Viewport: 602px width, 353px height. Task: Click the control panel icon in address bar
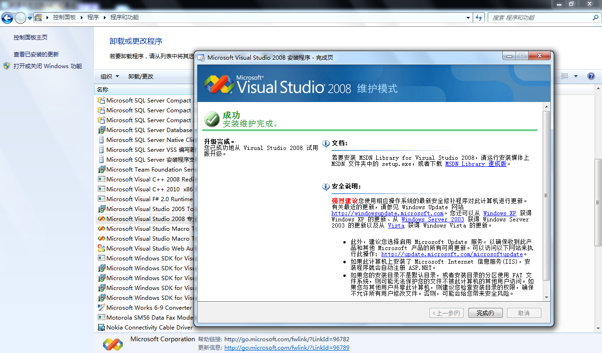pyautogui.click(x=39, y=17)
